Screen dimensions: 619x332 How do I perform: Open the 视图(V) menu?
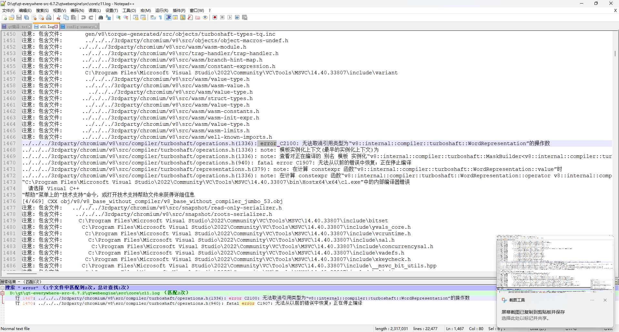click(59, 10)
